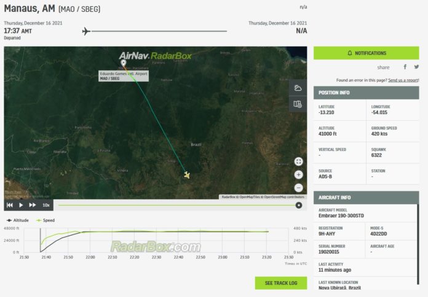The height and width of the screenshot is (297, 428).
Task: Select the Mode-S code 4D22DD
Action: (379, 234)
